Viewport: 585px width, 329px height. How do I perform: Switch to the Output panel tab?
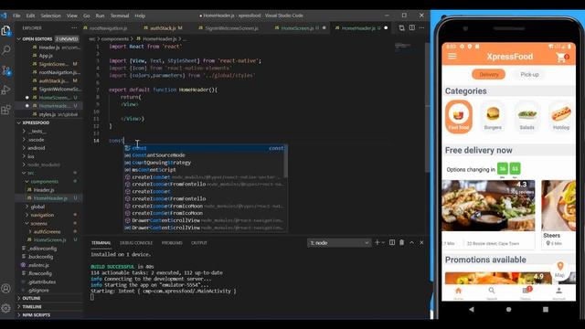[199, 243]
